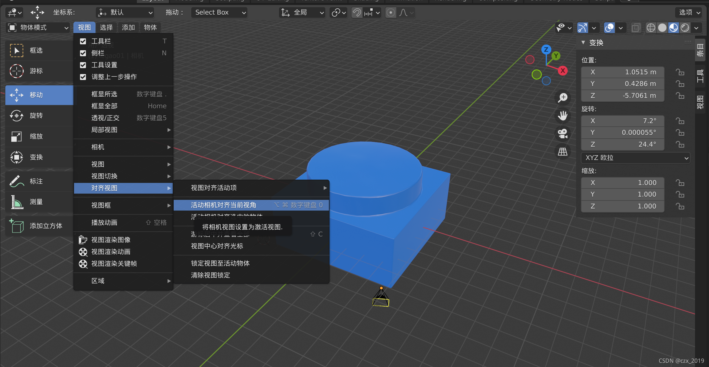The height and width of the screenshot is (367, 709).
Task: Uncheck the Sidebar (侧栏) checkbox
Action: click(83, 53)
